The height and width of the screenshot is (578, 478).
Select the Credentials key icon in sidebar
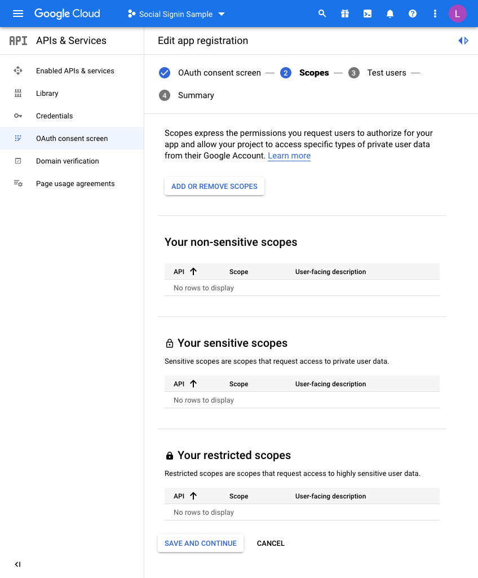click(17, 116)
